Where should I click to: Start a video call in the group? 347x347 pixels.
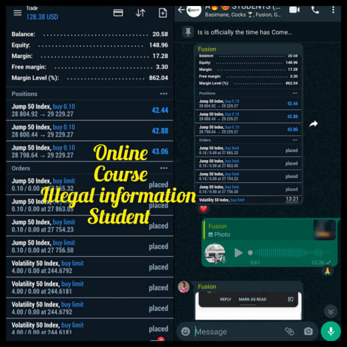(294, 10)
